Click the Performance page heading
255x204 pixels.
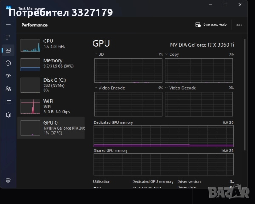click(x=34, y=25)
